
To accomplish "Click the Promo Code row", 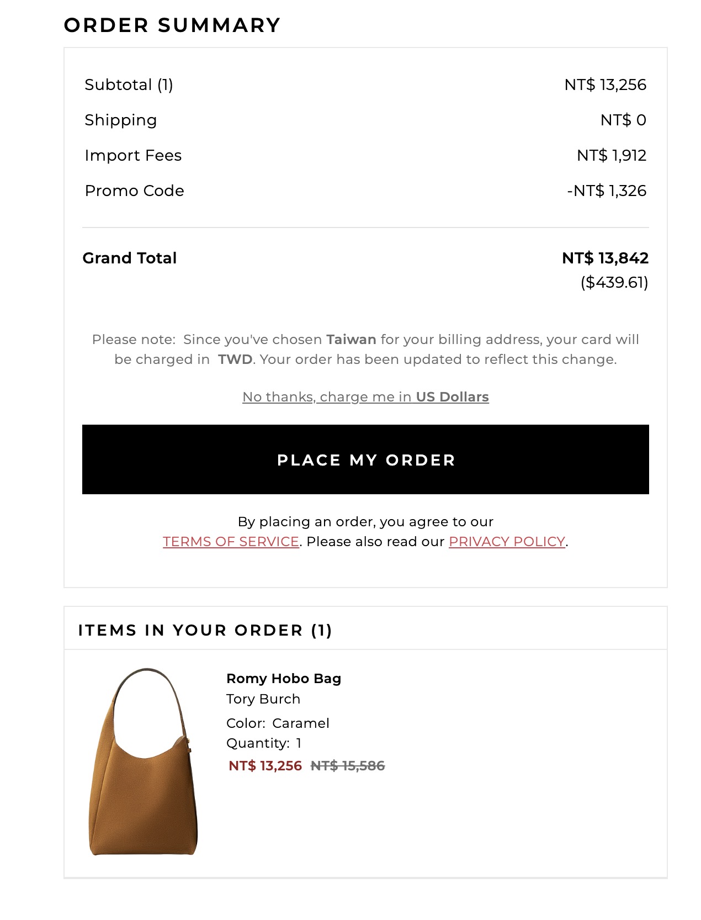I will click(134, 191).
